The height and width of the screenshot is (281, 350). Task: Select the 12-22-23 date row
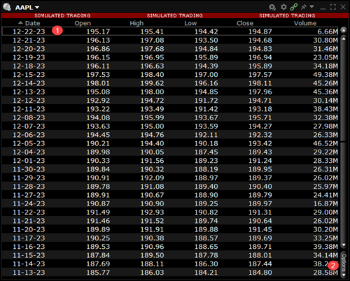(x=170, y=31)
